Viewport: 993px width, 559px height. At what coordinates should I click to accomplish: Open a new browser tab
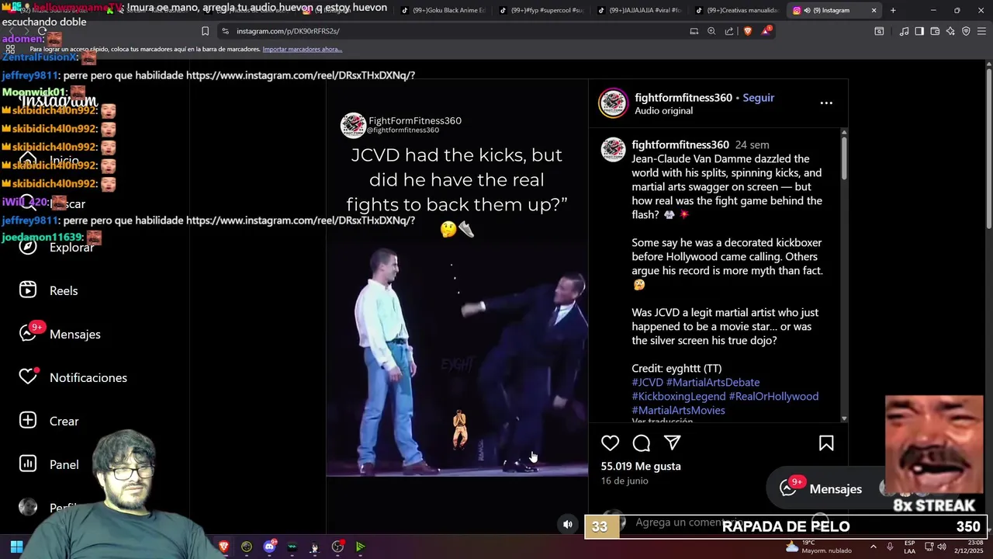coord(893,10)
